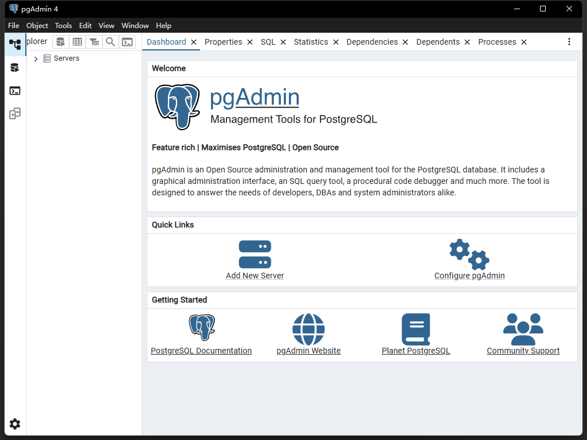This screenshot has height=440, width=587.
Task: Click the Planet PostgreSQL book icon
Action: (416, 329)
